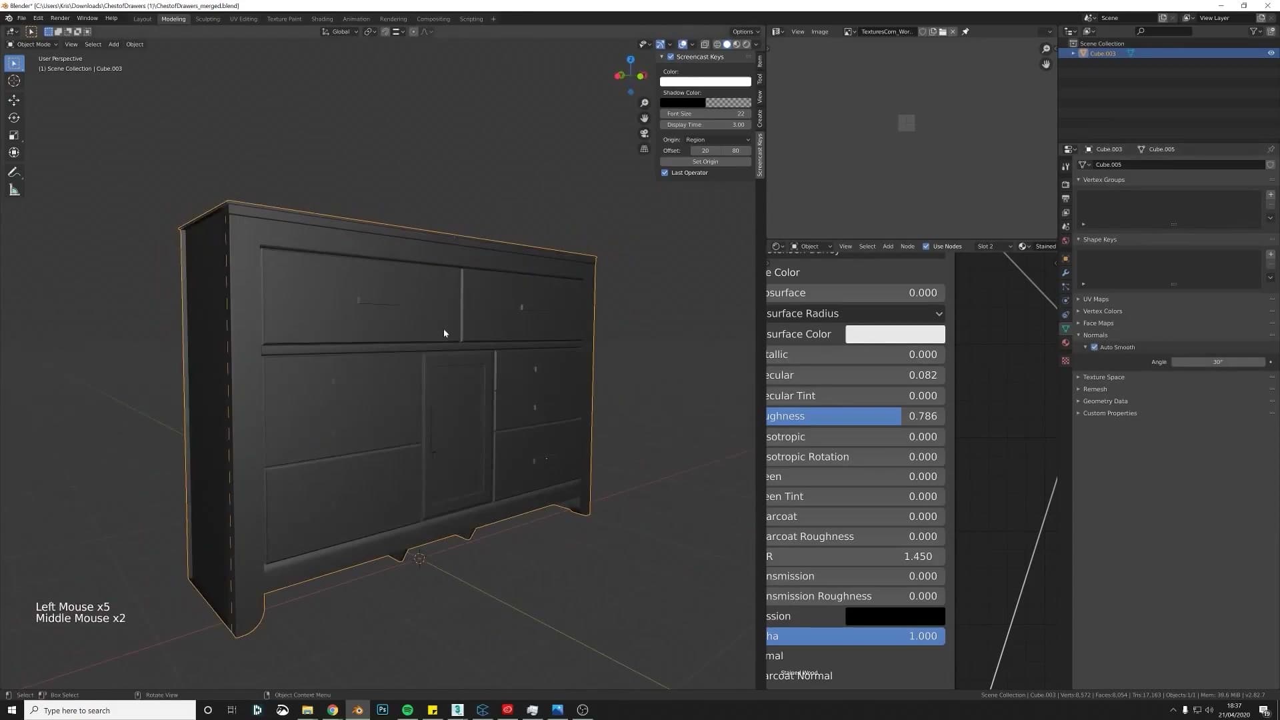Select the Scale tool
The image size is (1280, 720).
pyautogui.click(x=14, y=135)
